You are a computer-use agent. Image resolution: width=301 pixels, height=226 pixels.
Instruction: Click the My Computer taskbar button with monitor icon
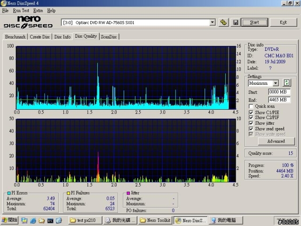click(226, 220)
